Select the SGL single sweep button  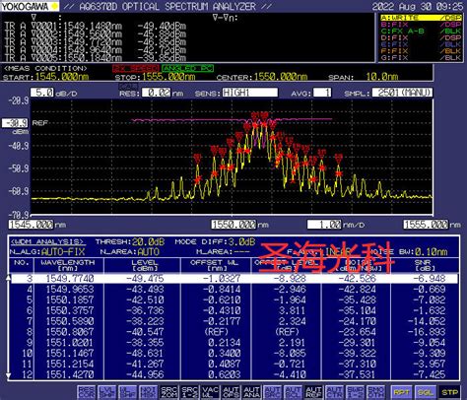pyautogui.click(x=426, y=392)
